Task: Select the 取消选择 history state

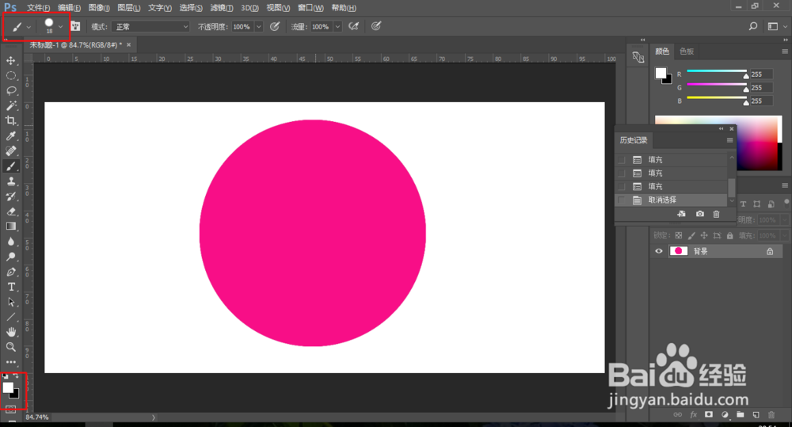Action: [x=672, y=200]
